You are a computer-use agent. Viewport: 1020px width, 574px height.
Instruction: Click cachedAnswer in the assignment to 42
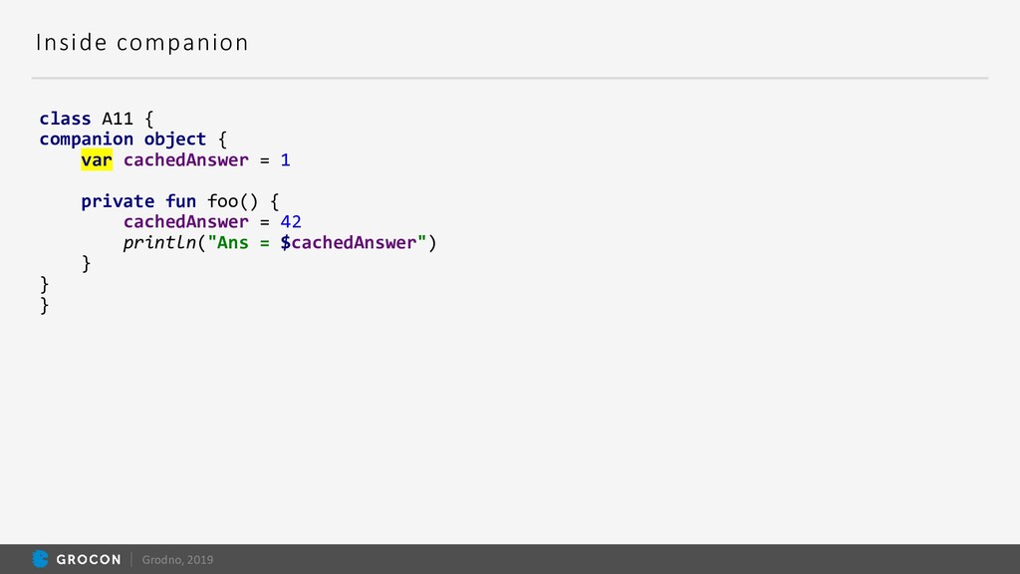pyautogui.click(x=186, y=222)
